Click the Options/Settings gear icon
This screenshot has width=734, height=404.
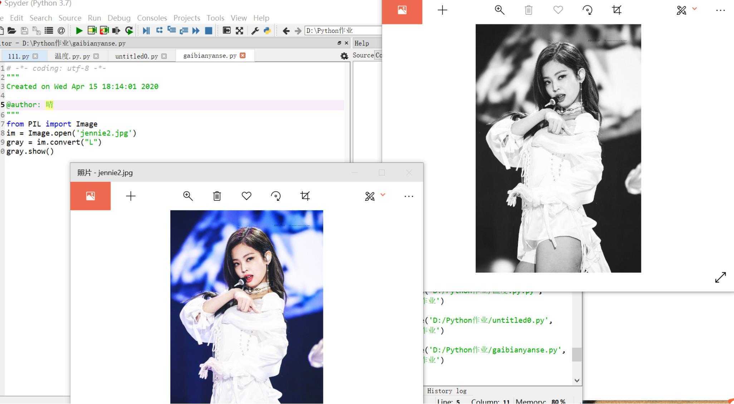click(x=344, y=55)
